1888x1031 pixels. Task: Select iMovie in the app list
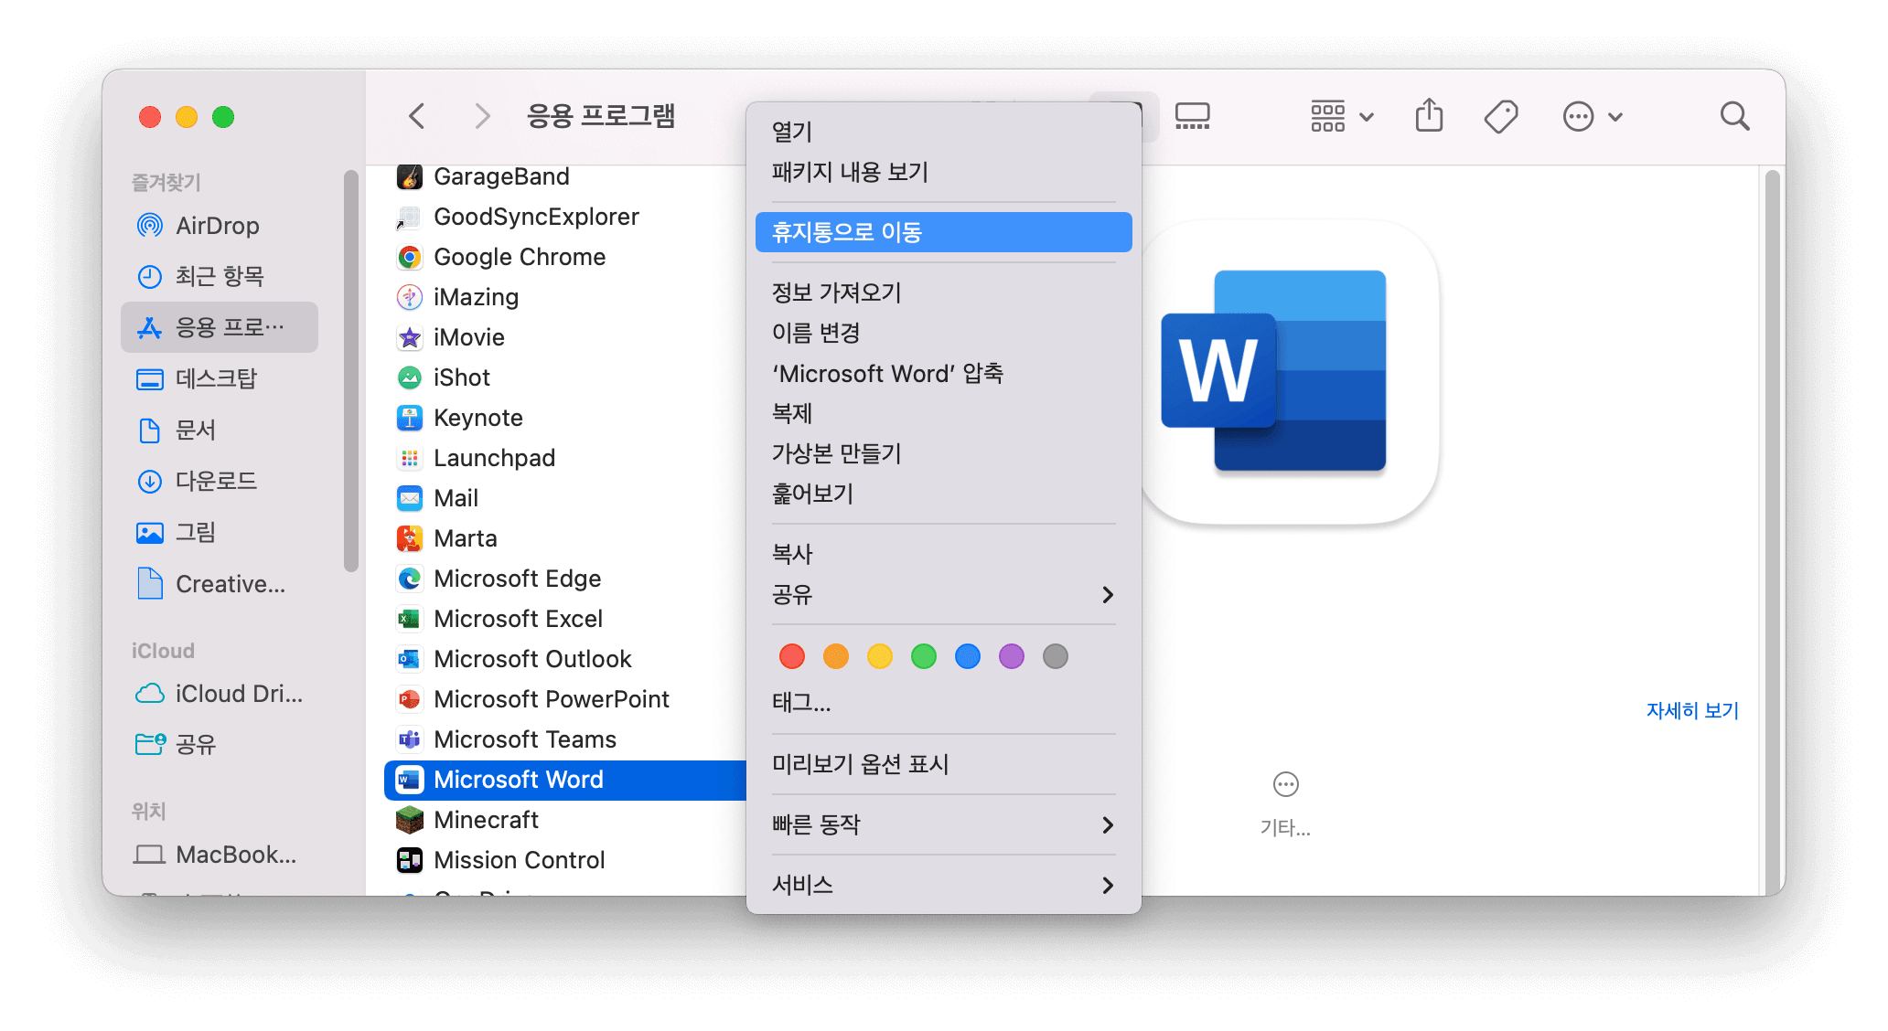point(565,337)
